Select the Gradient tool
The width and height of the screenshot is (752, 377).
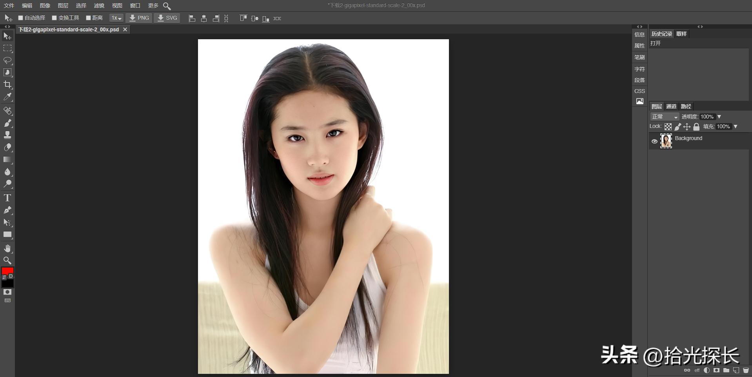coord(7,160)
